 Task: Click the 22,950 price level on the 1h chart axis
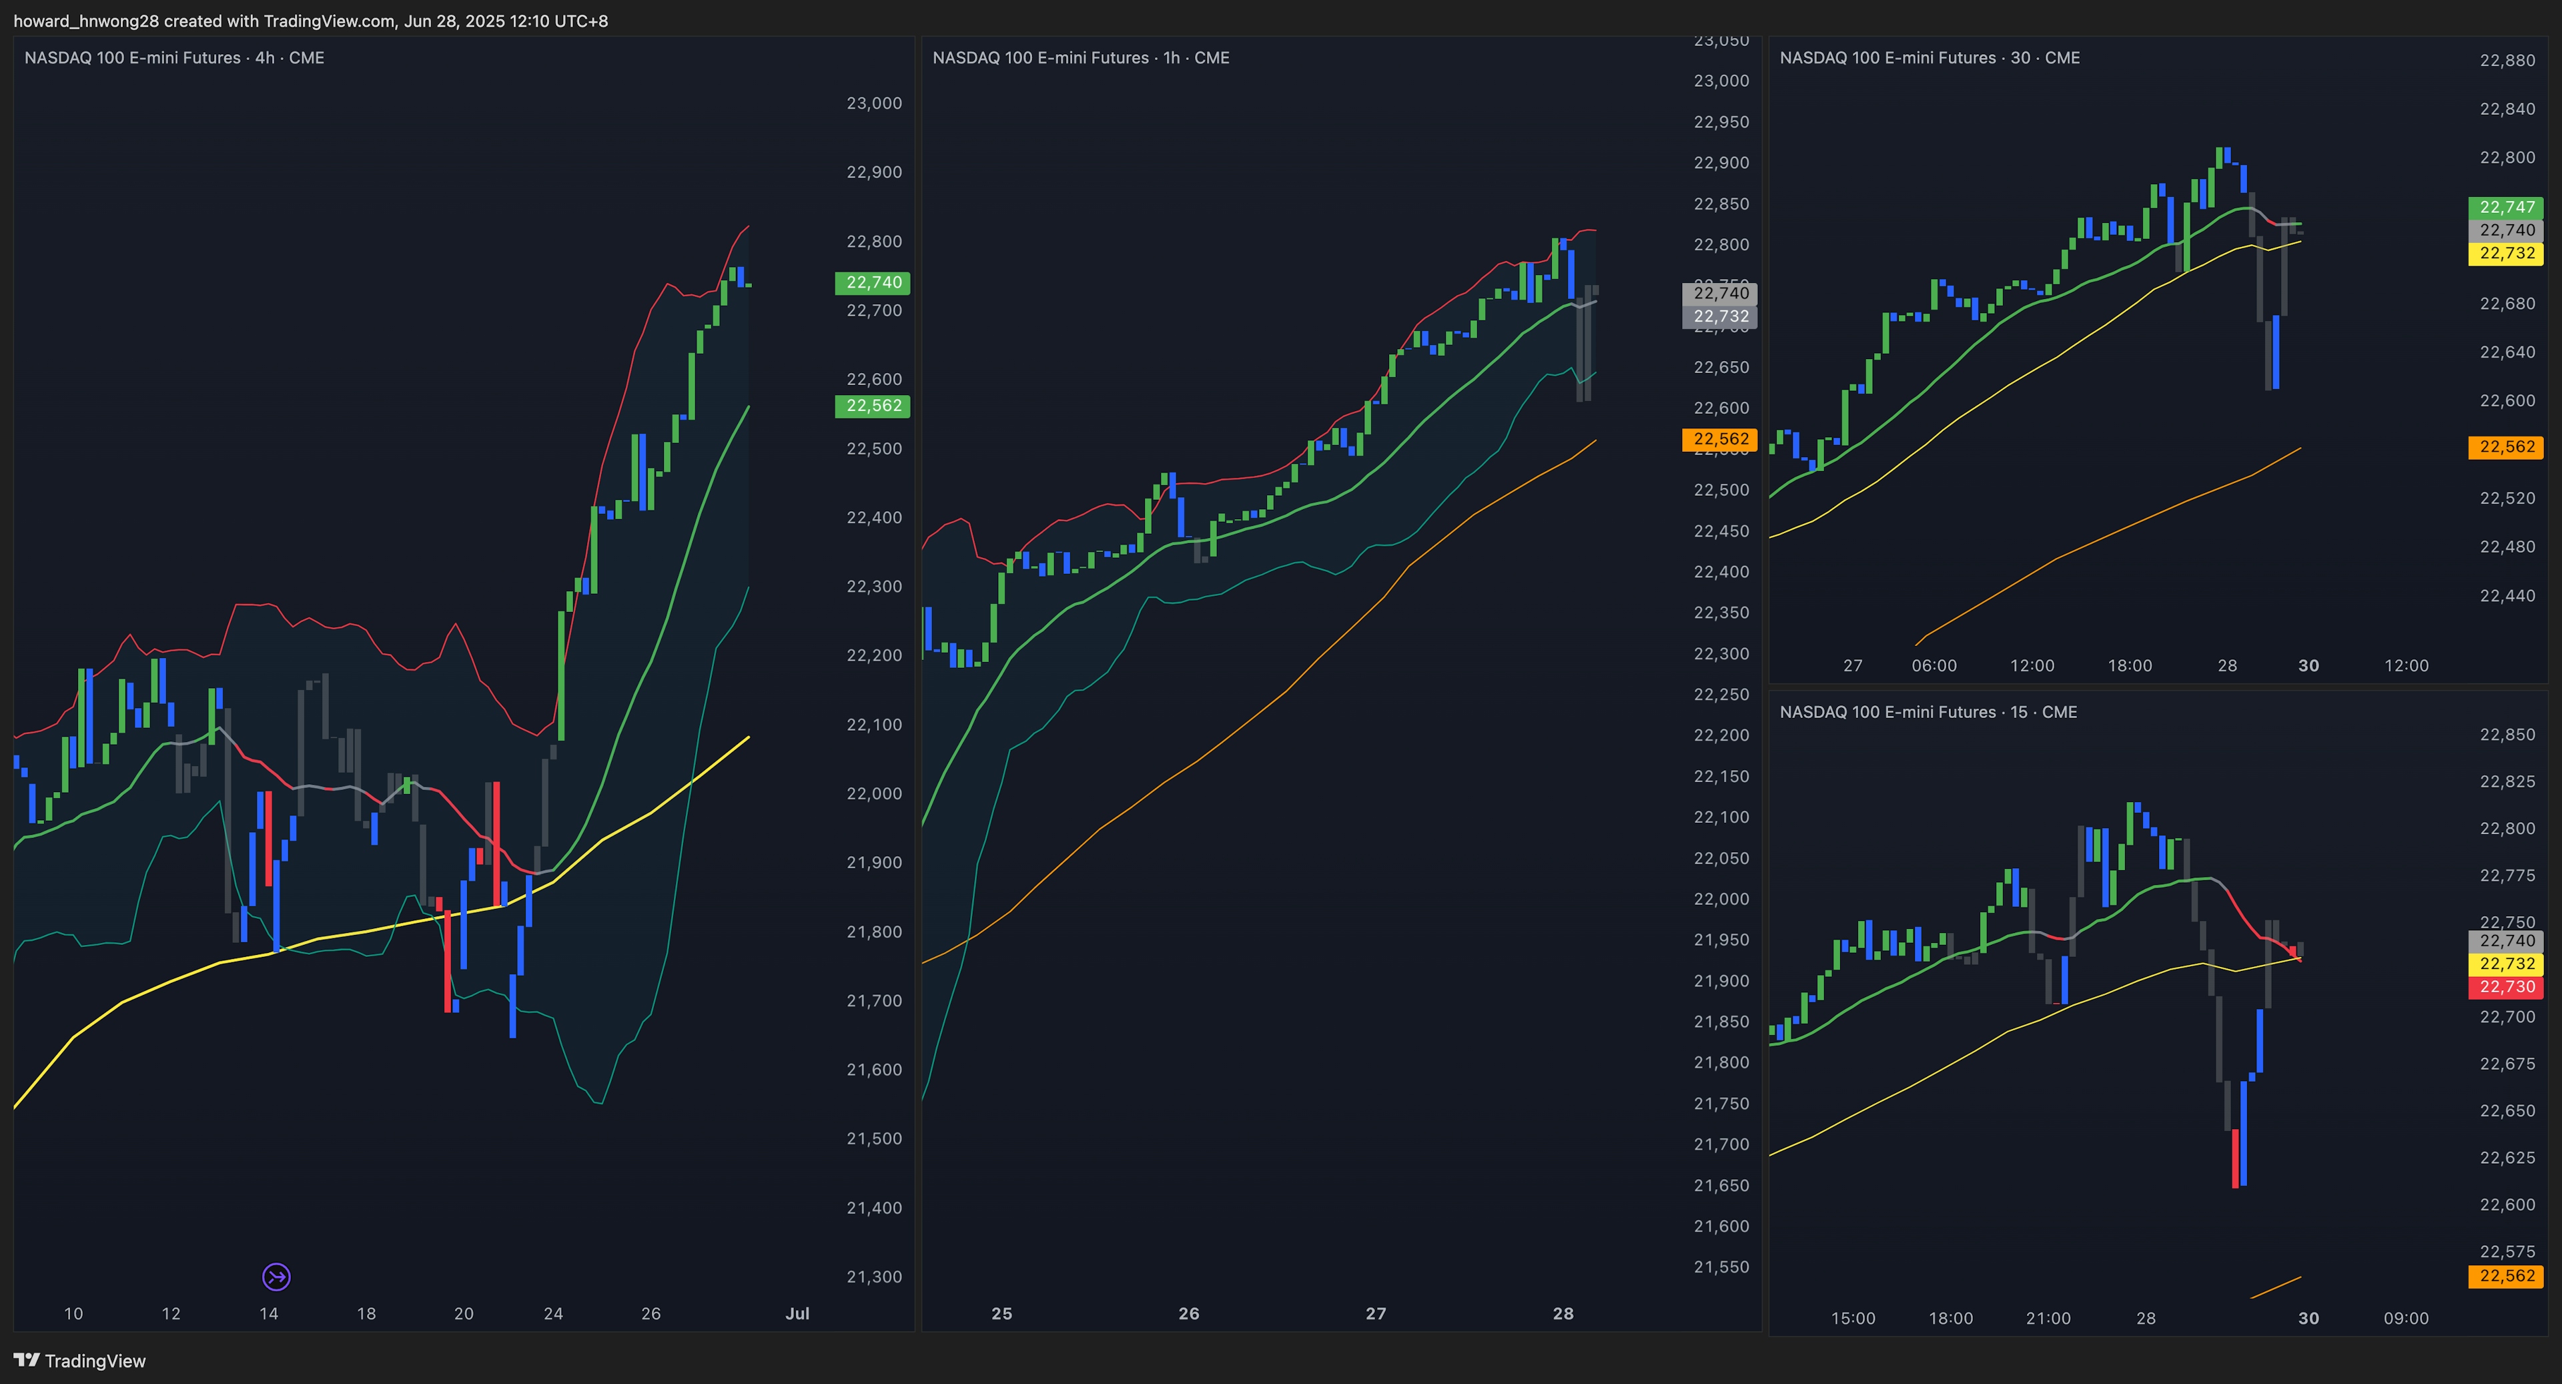[1721, 122]
